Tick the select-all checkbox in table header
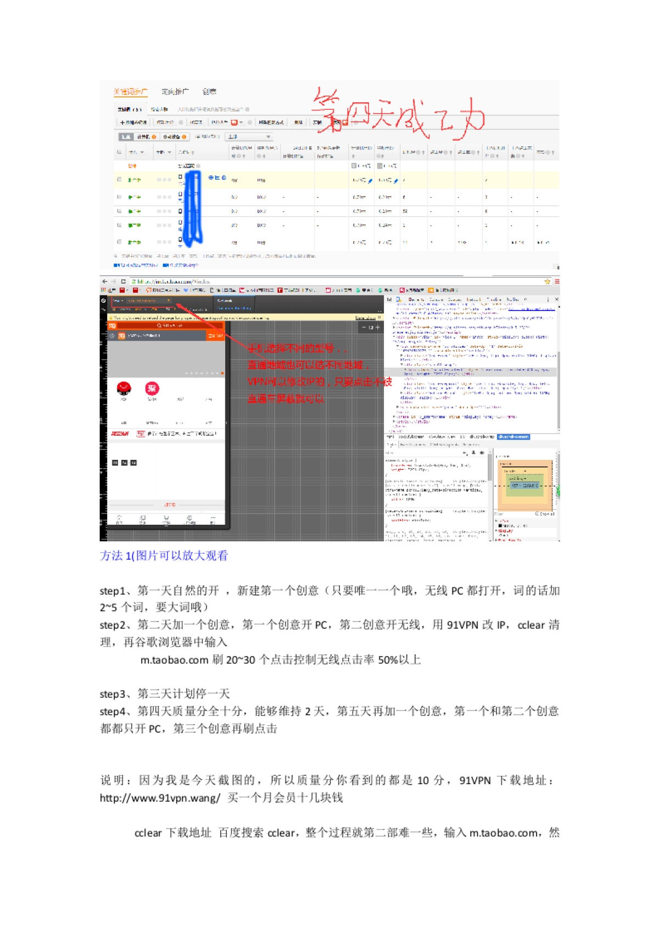Viewport: 659px width, 933px height. [119, 152]
